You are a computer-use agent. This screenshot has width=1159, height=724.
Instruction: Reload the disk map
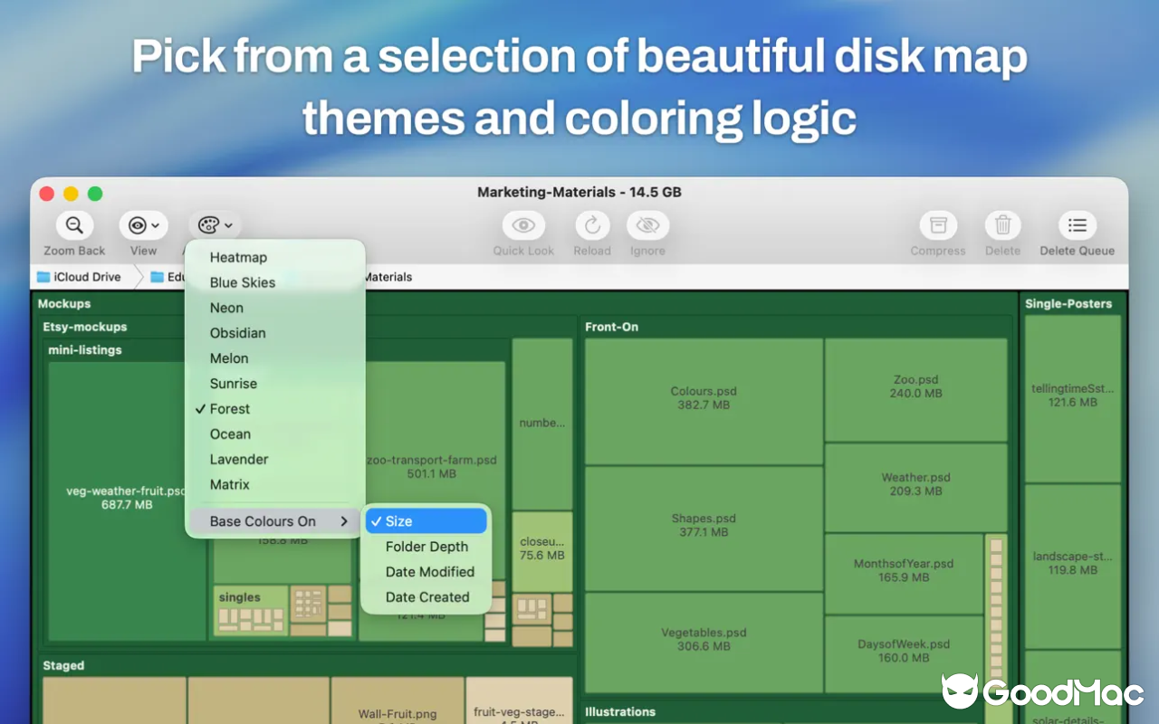pos(591,225)
